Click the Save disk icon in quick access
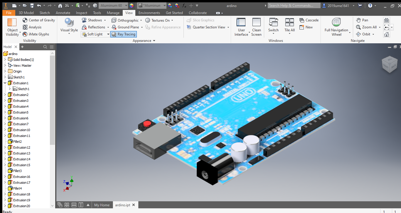The width and height of the screenshot is (401, 213). (32, 6)
